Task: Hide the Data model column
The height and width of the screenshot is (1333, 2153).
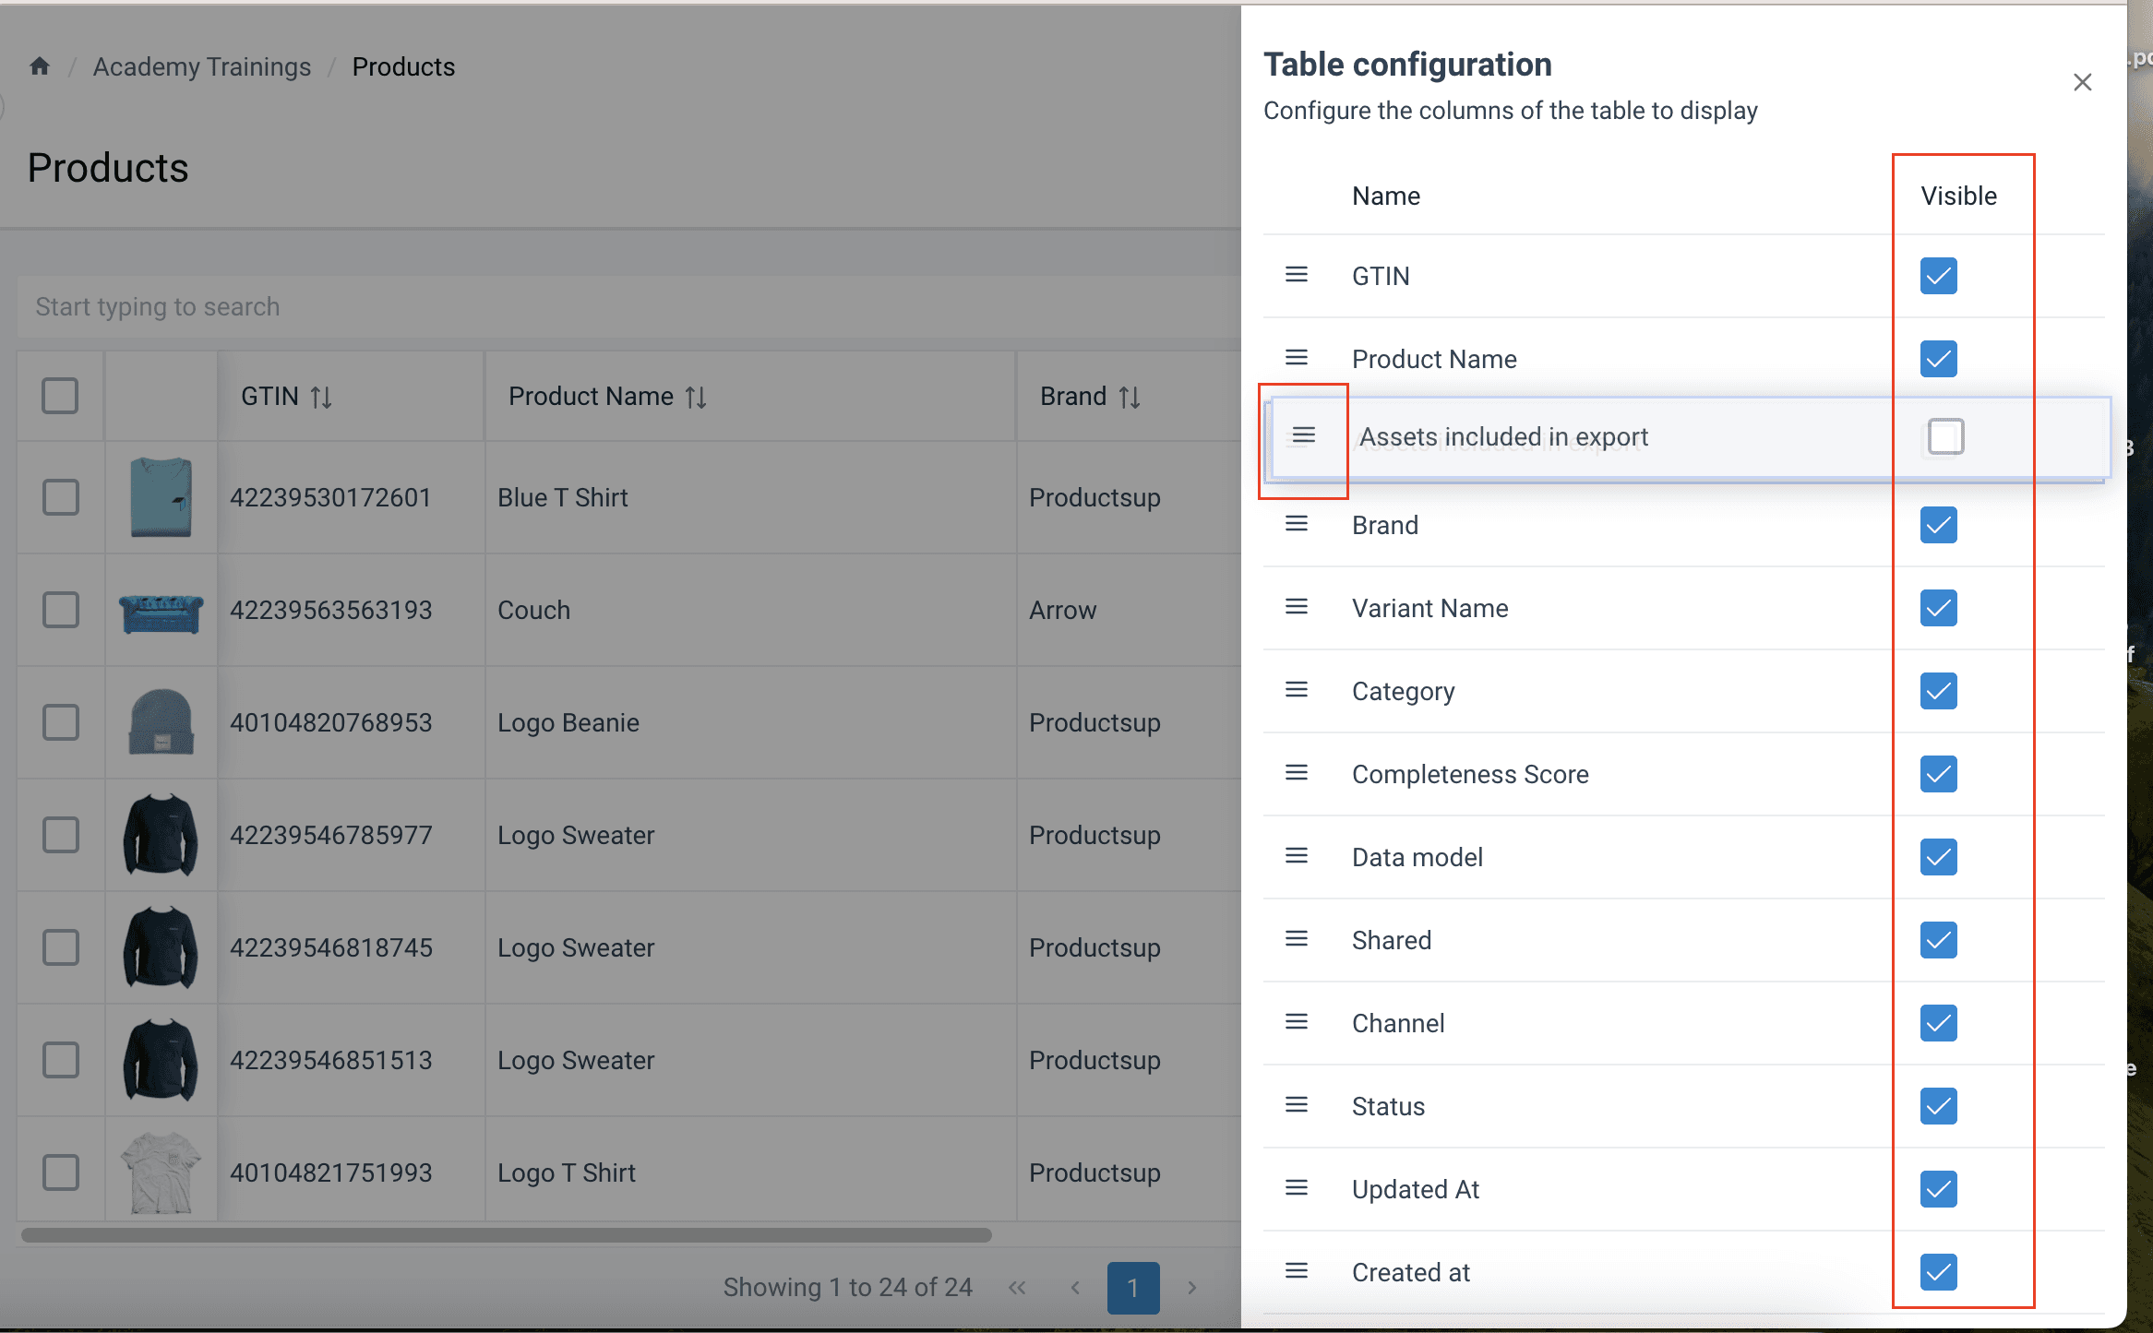Action: 1938,857
